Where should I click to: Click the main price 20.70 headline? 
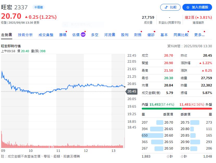[x=11, y=16]
